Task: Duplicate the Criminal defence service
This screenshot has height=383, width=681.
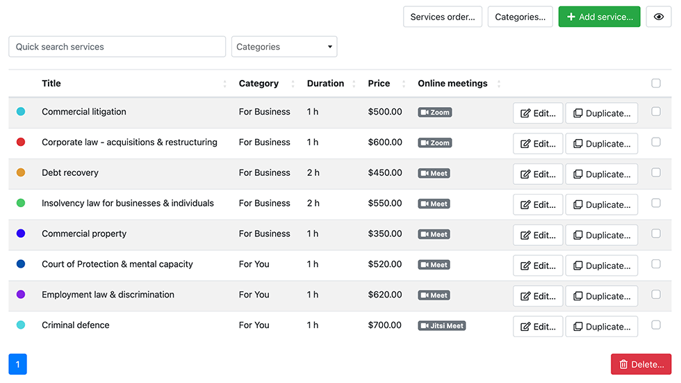Action: coord(602,326)
